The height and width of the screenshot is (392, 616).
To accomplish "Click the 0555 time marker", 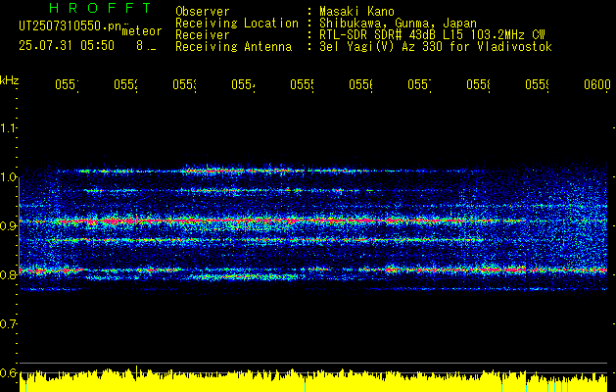I will [302, 84].
